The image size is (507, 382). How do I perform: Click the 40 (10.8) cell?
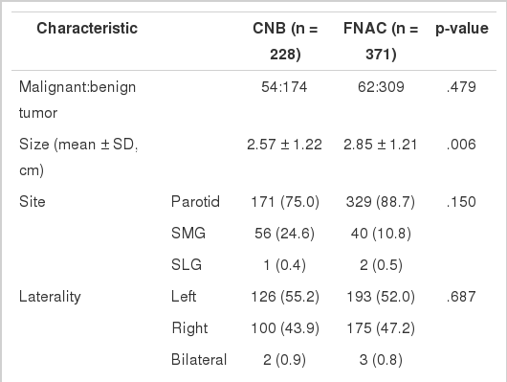pos(381,234)
